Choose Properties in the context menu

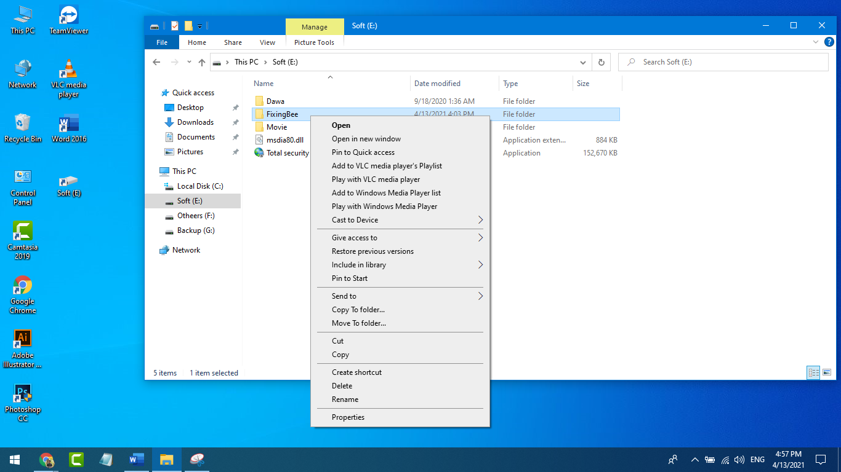click(x=348, y=417)
